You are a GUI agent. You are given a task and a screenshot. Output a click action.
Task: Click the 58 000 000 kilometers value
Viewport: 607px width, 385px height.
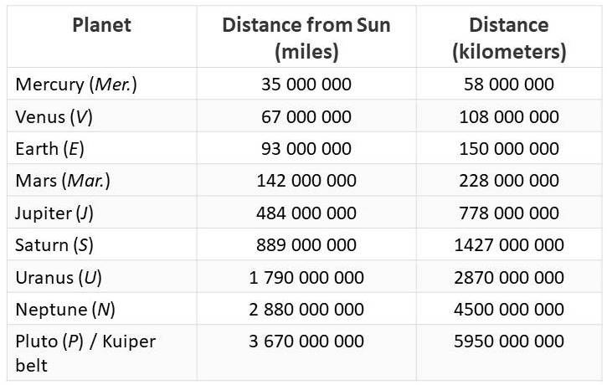pos(509,85)
